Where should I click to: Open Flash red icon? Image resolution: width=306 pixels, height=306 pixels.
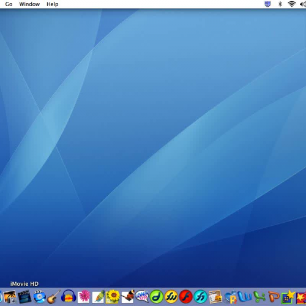tap(186, 297)
